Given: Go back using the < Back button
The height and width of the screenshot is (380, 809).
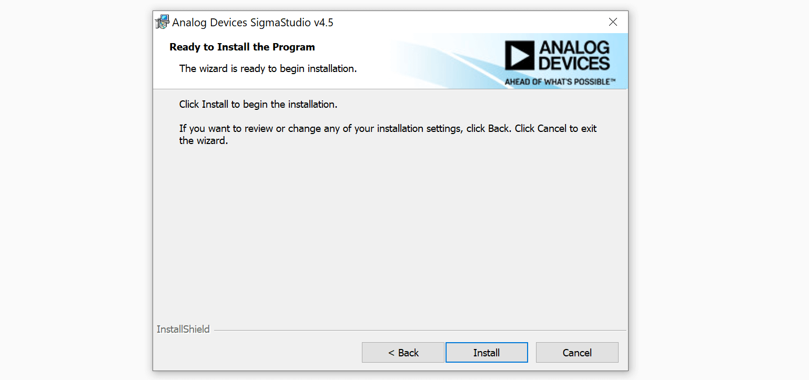Looking at the screenshot, I should 403,353.
